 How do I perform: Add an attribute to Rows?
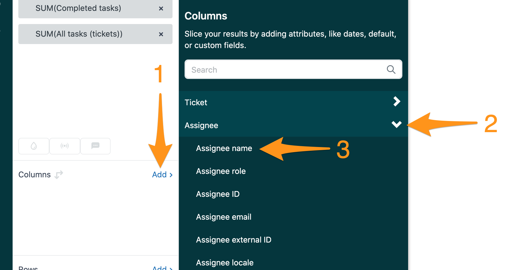[x=162, y=268]
